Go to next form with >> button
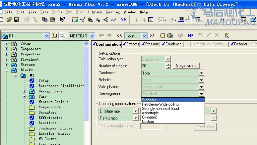The width and height of the screenshot is (257, 145). pyautogui.click(x=152, y=35)
